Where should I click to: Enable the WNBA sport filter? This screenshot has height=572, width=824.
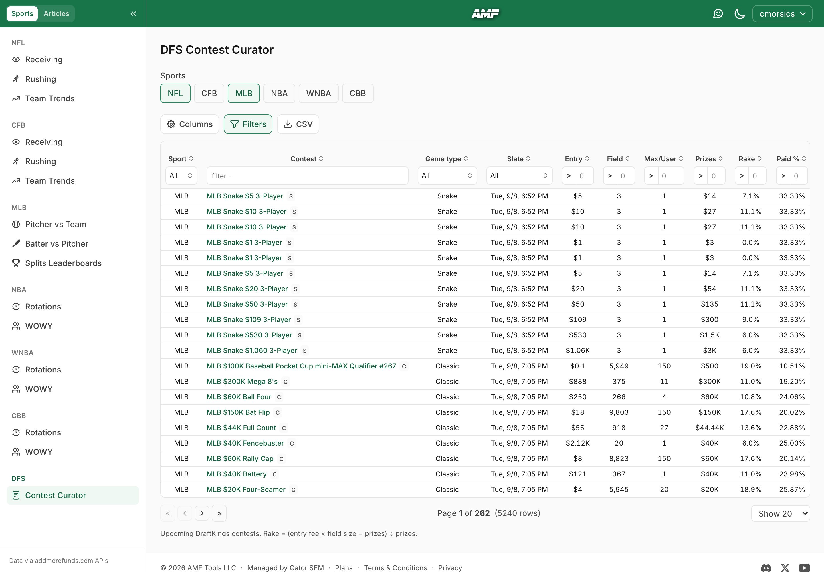318,93
